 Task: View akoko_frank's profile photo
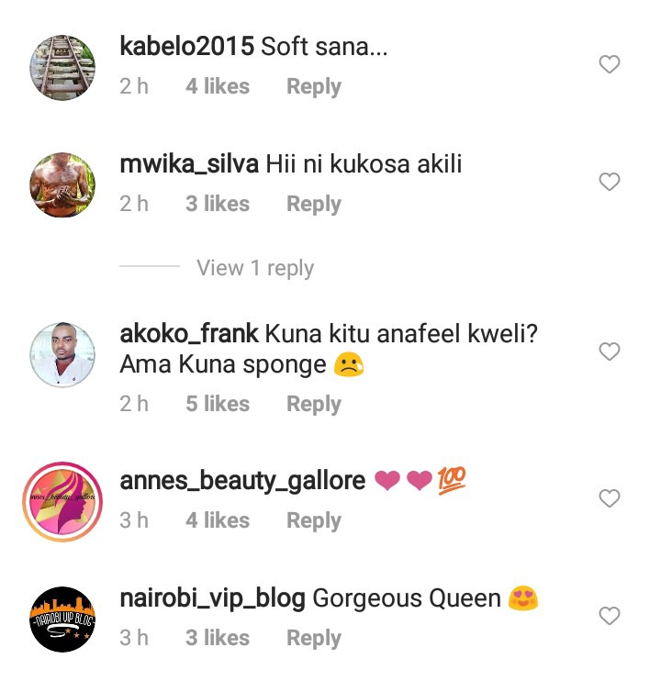(62, 355)
